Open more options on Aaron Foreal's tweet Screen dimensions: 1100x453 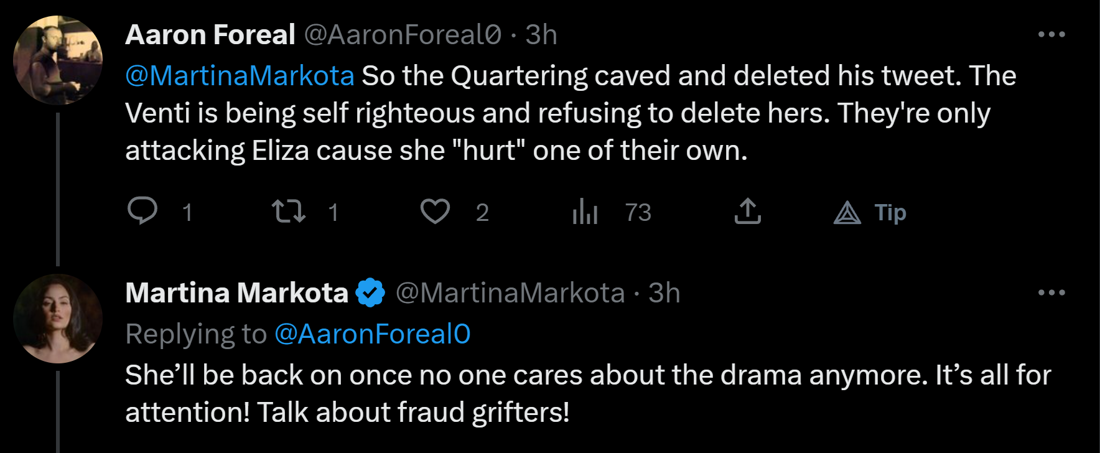tap(1051, 34)
